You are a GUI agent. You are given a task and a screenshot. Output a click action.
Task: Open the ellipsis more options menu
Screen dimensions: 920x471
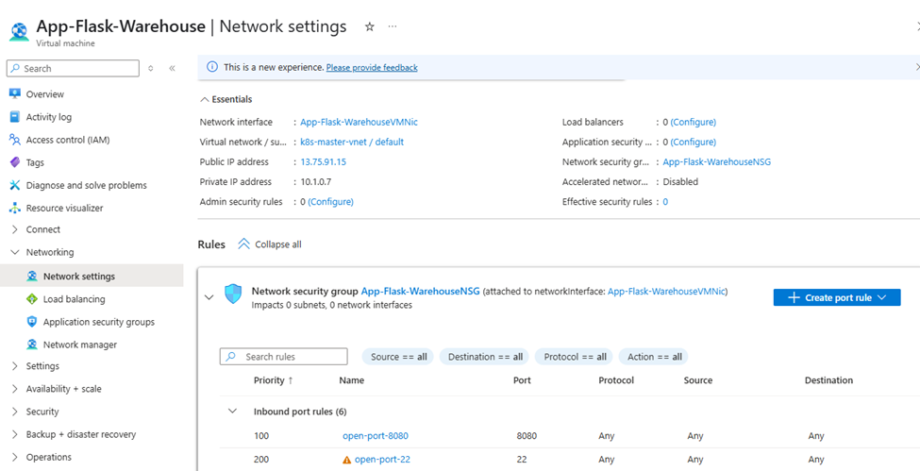point(393,26)
